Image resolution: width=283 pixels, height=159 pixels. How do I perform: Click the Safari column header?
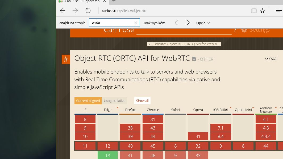click(x=175, y=110)
